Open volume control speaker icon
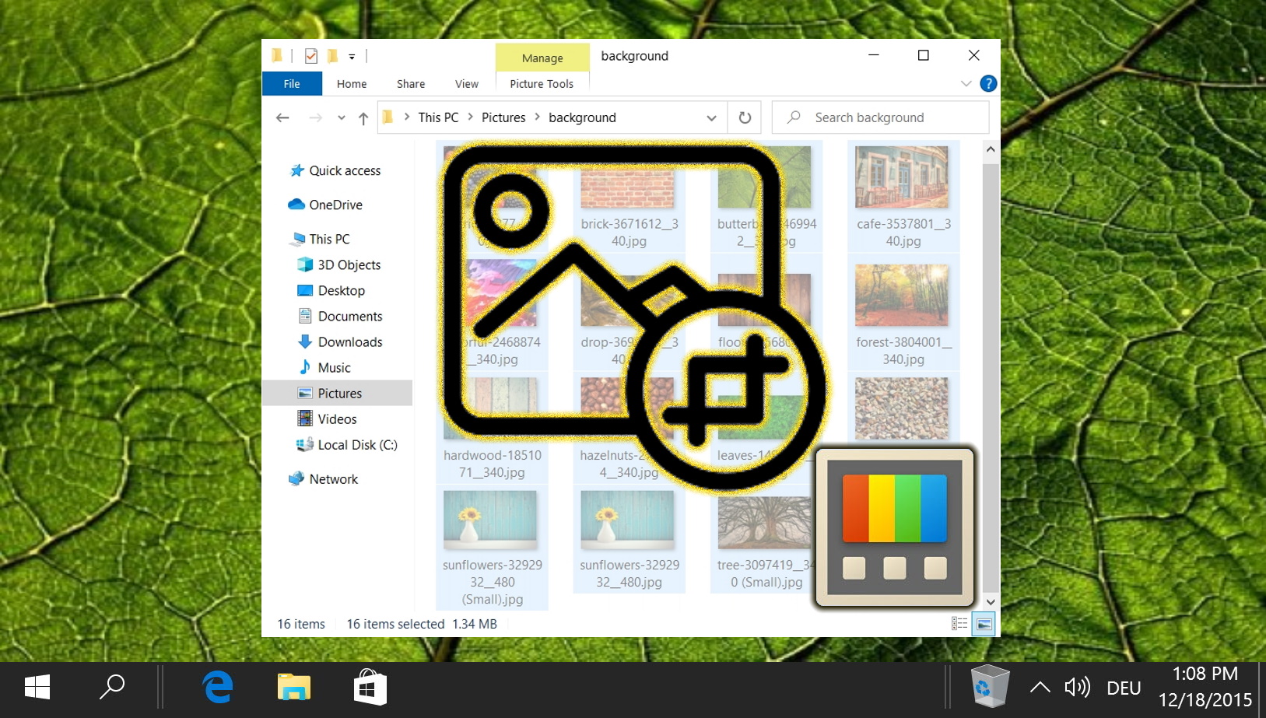 point(1078,687)
